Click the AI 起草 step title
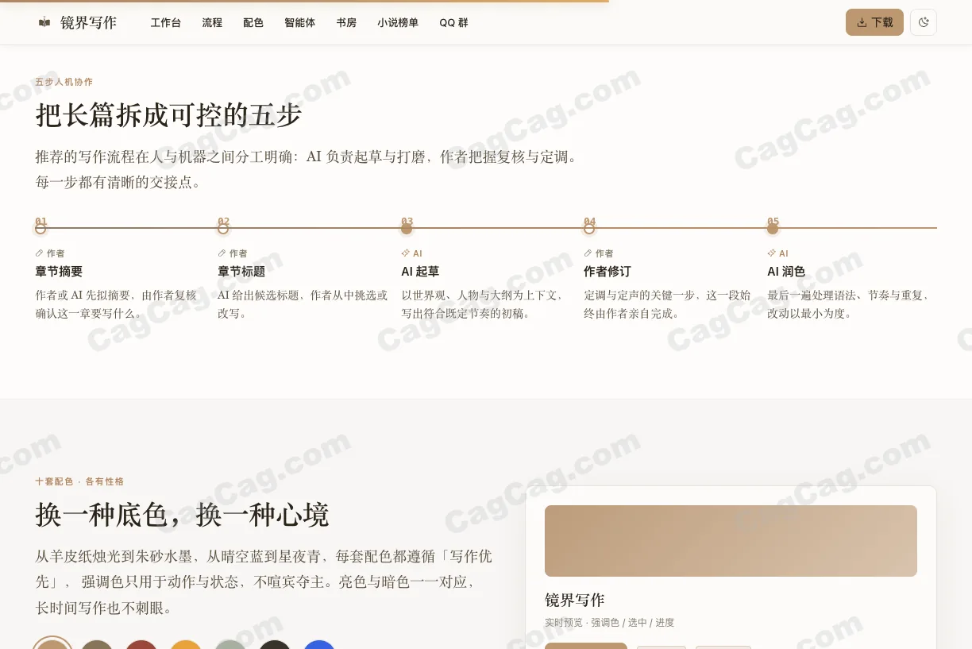The width and height of the screenshot is (972, 649). pos(420,272)
